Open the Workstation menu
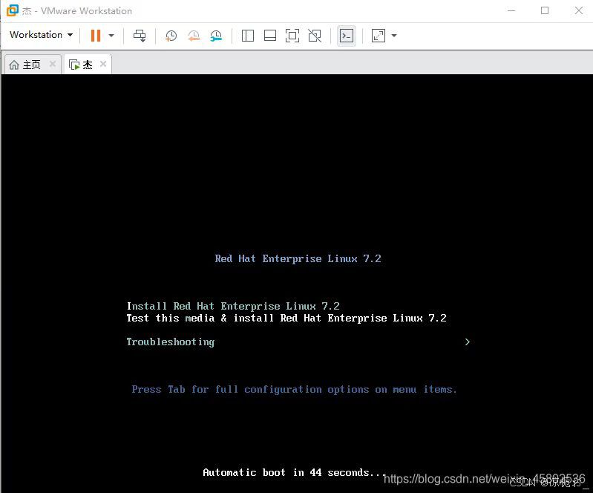The width and height of the screenshot is (593, 493). pyautogui.click(x=41, y=35)
